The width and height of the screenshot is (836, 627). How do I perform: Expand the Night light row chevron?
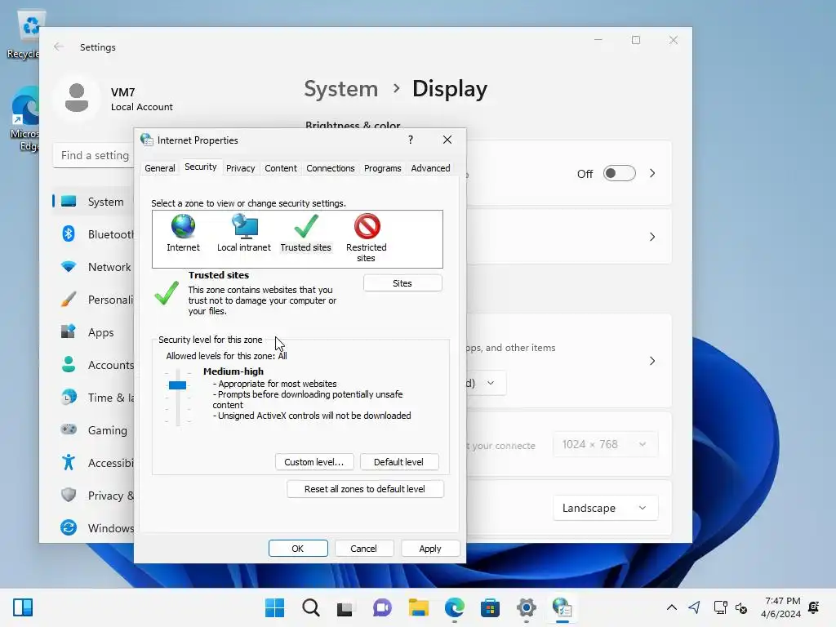652,173
